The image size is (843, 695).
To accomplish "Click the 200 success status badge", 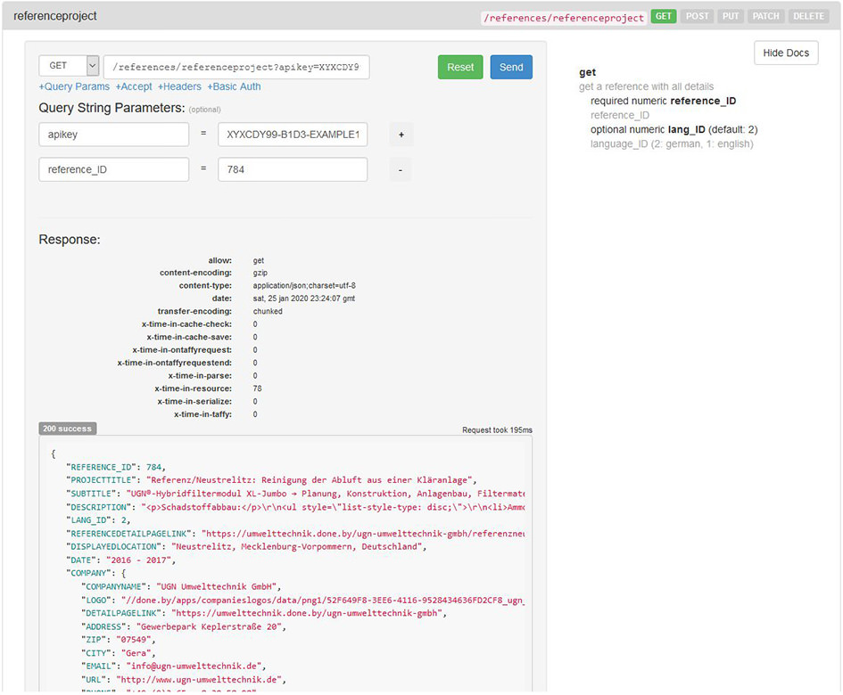I will tap(67, 429).
